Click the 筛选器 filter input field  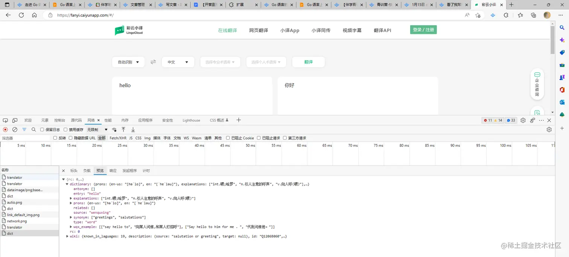point(26,138)
